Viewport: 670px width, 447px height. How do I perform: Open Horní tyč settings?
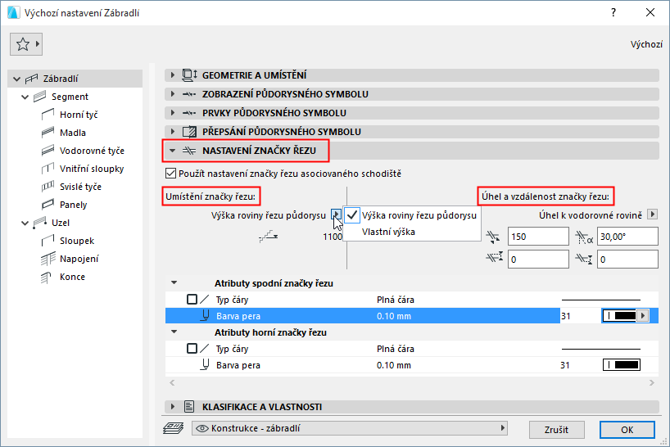click(x=79, y=115)
